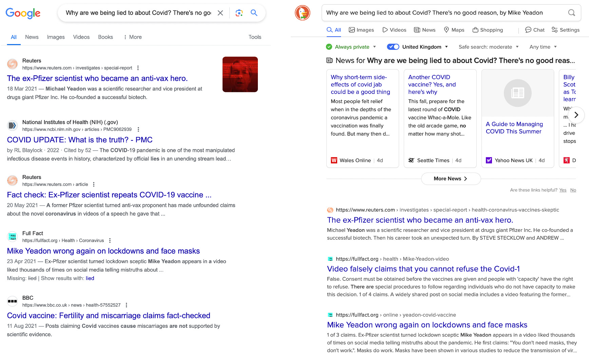Image resolution: width=589 pixels, height=360 pixels.
Task: Click the Google logo
Action: click(23, 13)
